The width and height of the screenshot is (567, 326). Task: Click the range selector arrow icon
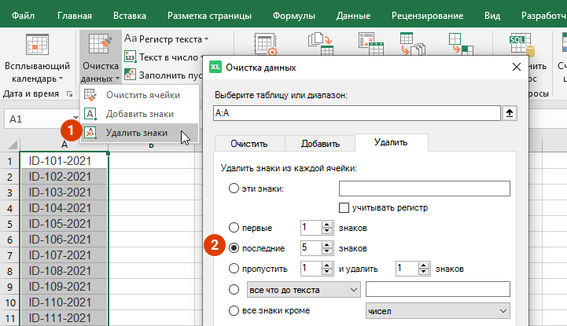pos(510,113)
